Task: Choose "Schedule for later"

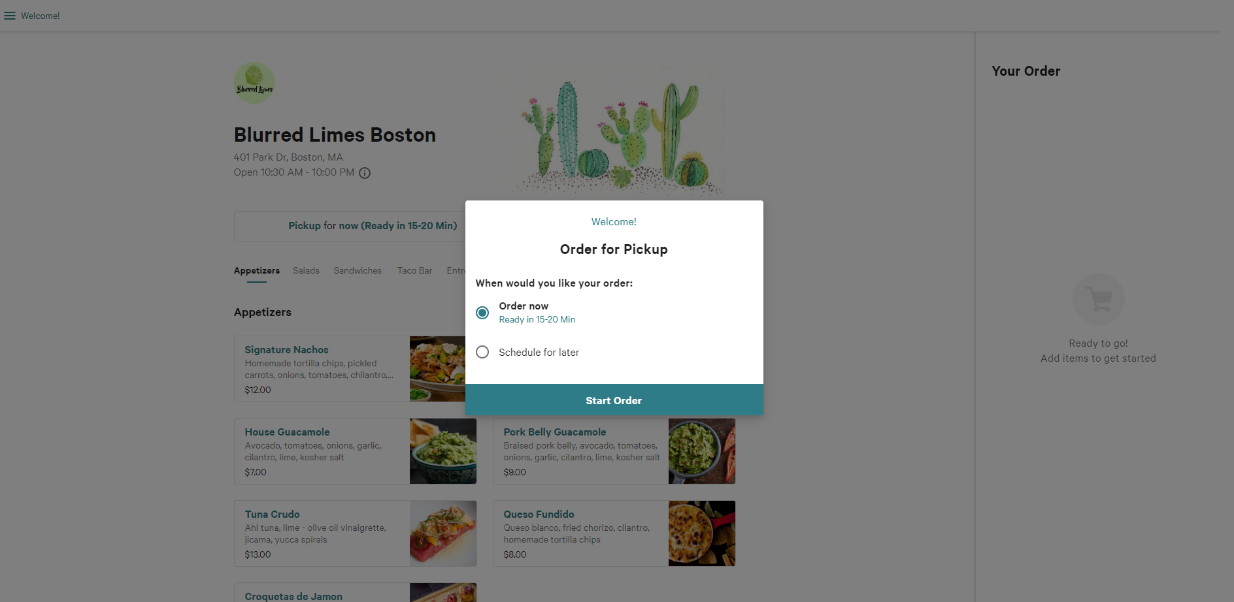Action: tap(482, 352)
